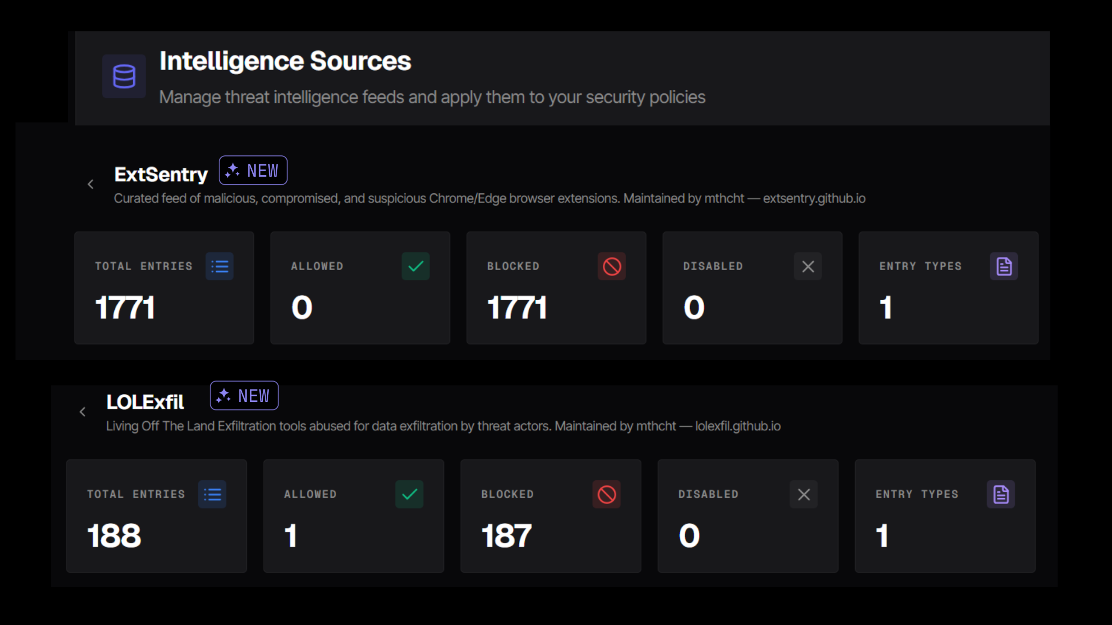Screen dimensions: 1112x625
Task: Click the green checkmark icon on ExtSentry Allowed card
Action: tap(416, 266)
